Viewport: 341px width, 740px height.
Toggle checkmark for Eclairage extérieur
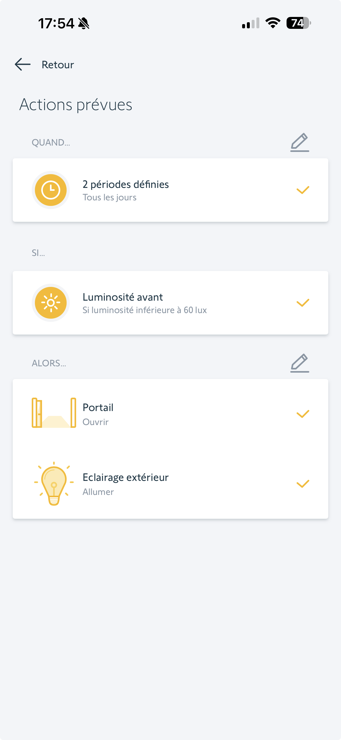[302, 484]
